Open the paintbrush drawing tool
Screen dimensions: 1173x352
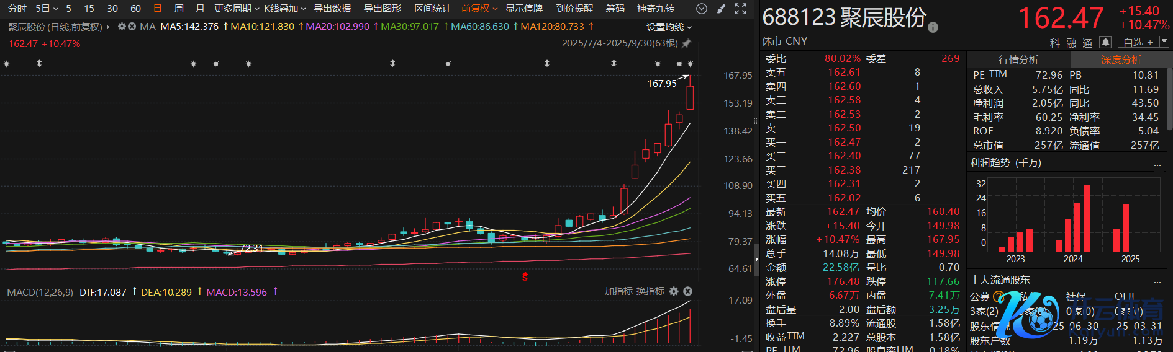point(721,9)
